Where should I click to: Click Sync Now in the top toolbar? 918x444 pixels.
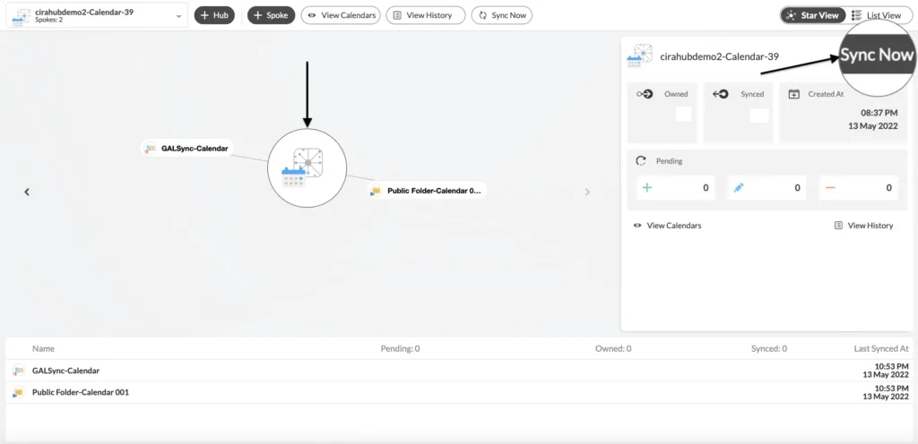click(502, 15)
